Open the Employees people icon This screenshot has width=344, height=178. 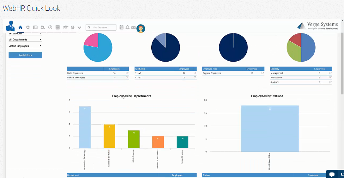[43, 27]
